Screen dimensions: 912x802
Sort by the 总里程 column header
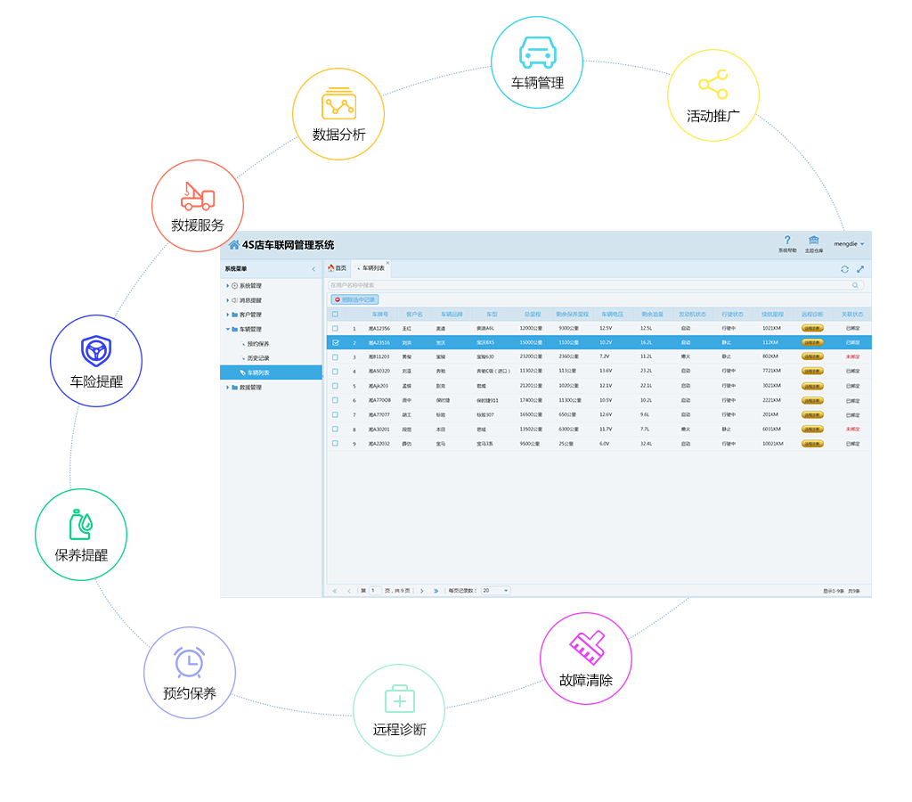pyautogui.click(x=533, y=315)
